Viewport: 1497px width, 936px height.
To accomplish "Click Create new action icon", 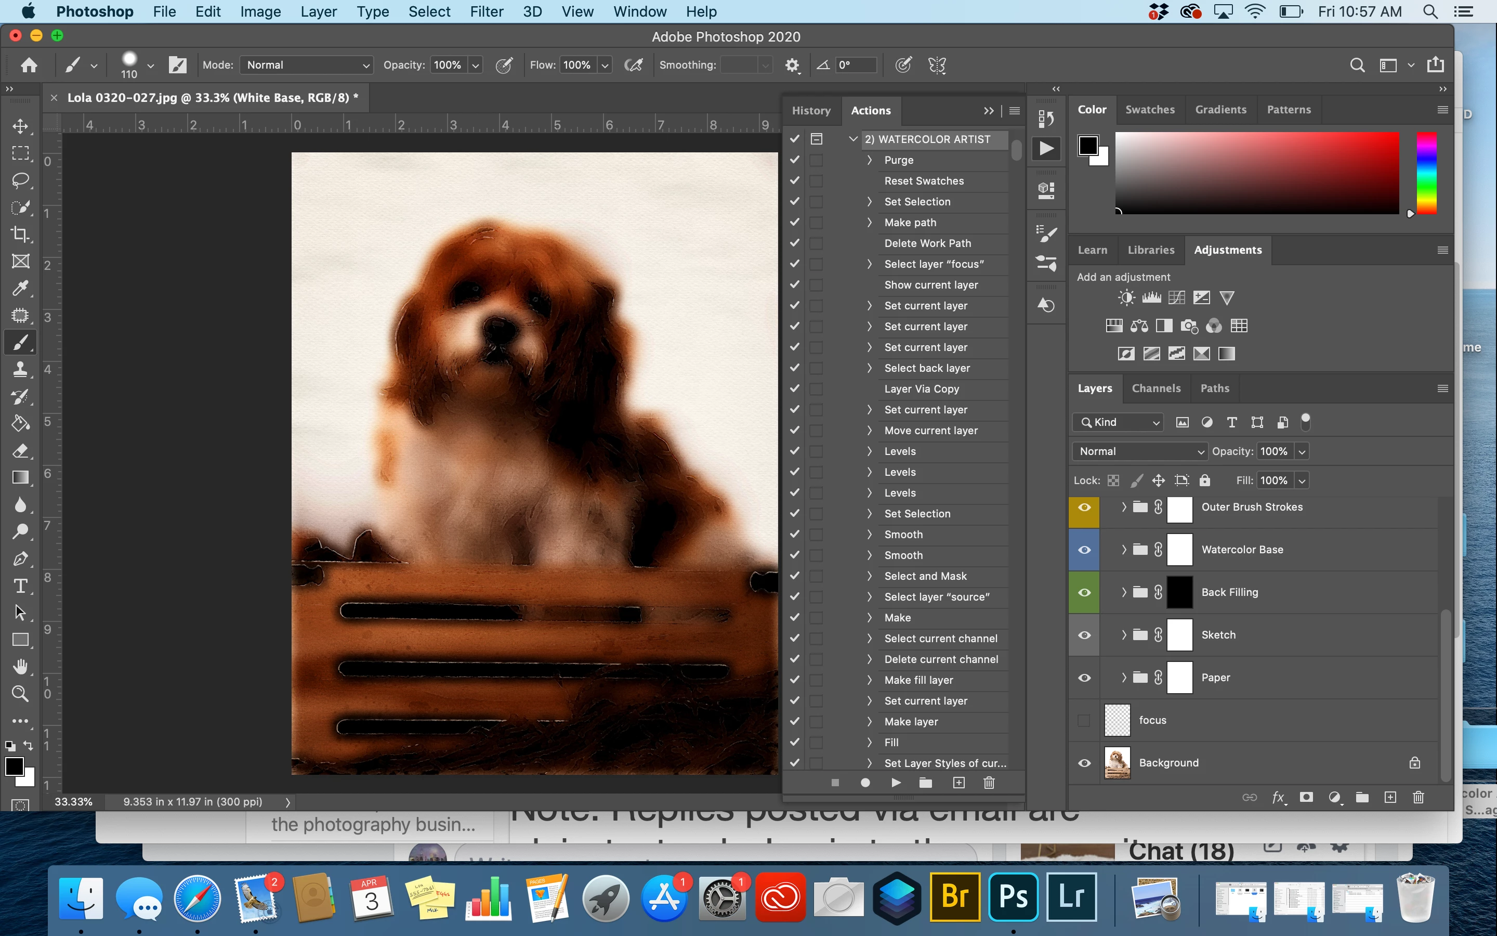I will click(x=959, y=783).
